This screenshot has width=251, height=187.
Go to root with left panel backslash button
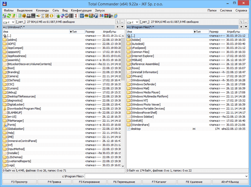point(117,22)
